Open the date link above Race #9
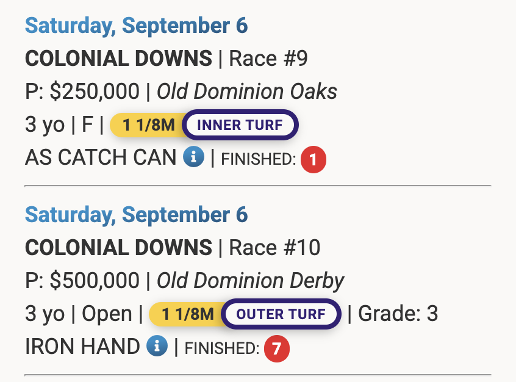Image resolution: width=516 pixels, height=382 pixels. 136,26
